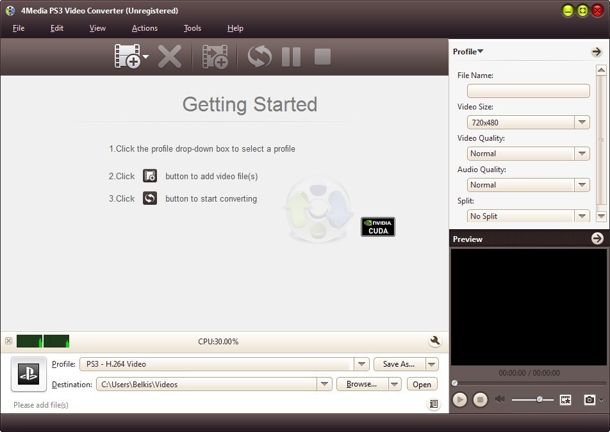This screenshot has width=610, height=432.
Task: Click the log list icon at bottom
Action: (x=434, y=404)
